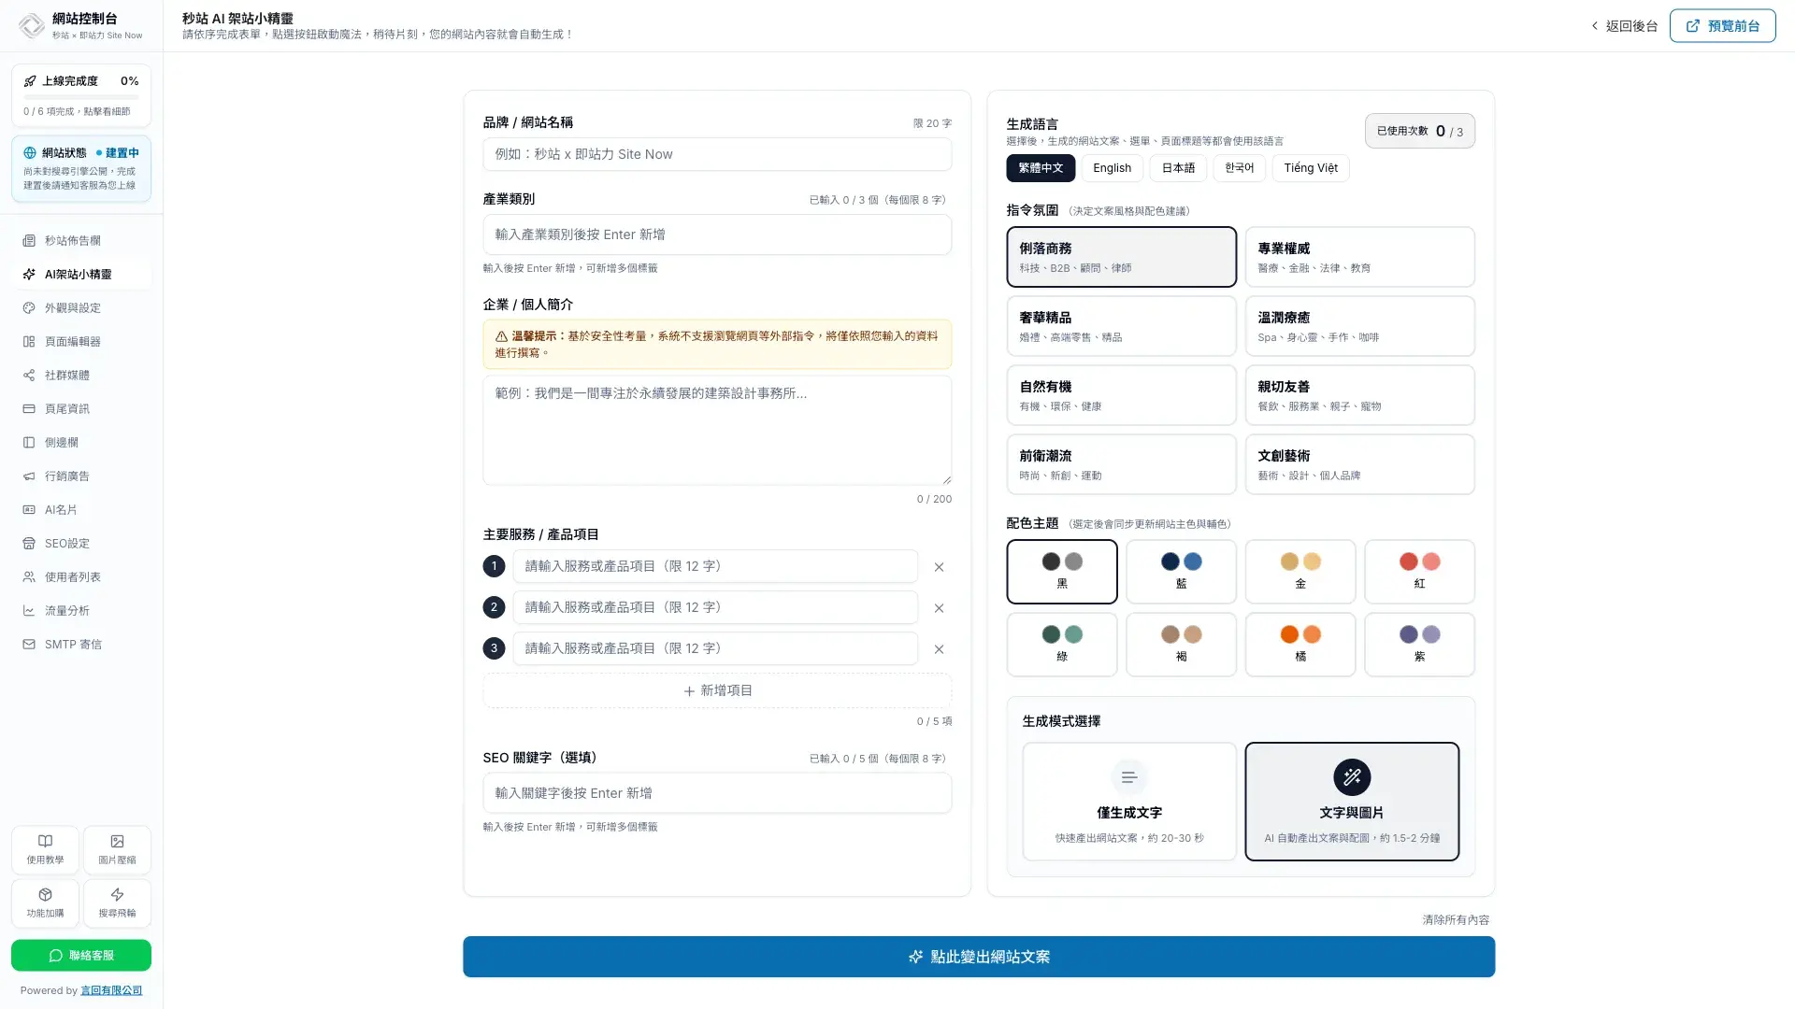Open AI名片 sidebar entry
This screenshot has width=1795, height=1009.
[81, 510]
